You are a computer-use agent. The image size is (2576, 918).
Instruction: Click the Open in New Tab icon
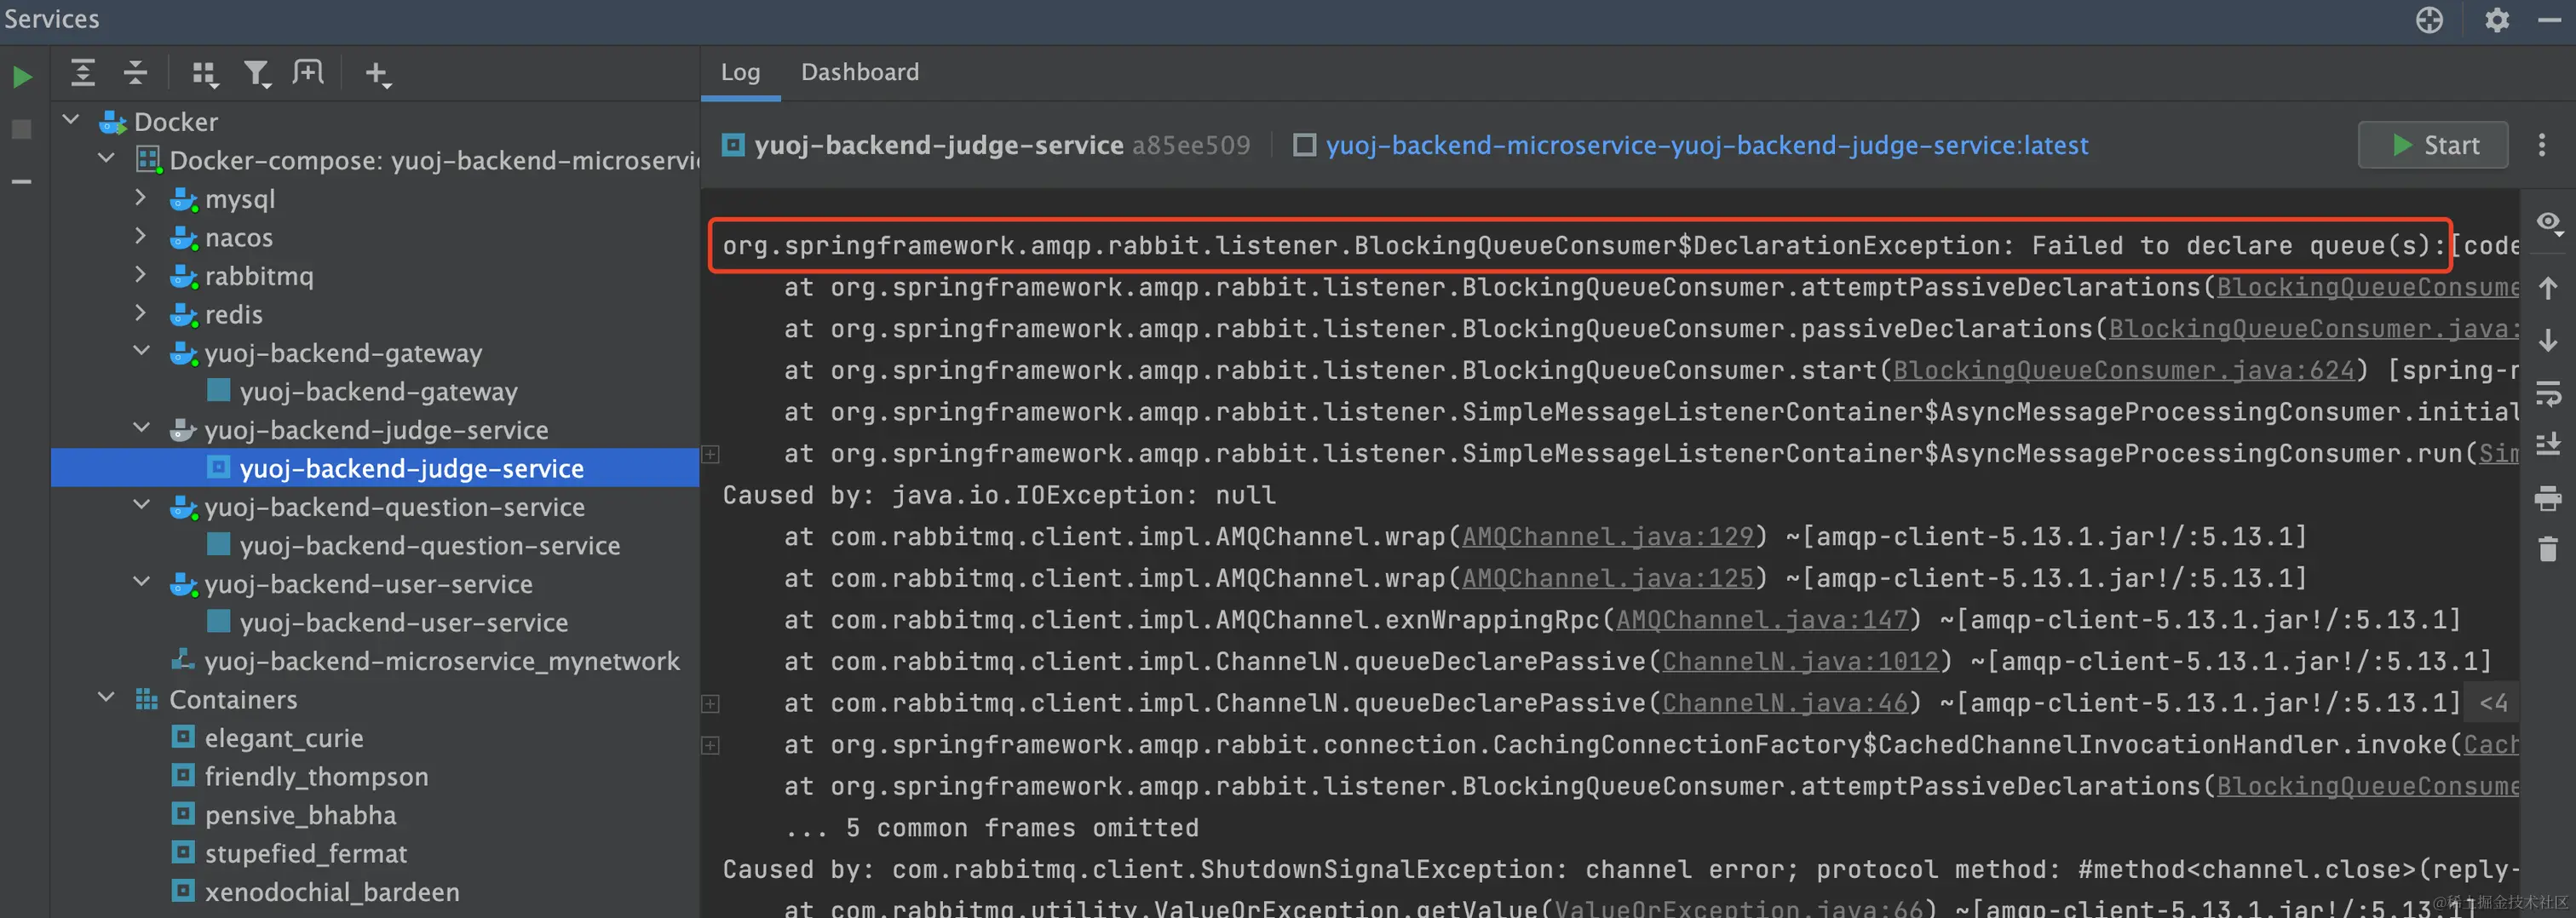point(308,73)
